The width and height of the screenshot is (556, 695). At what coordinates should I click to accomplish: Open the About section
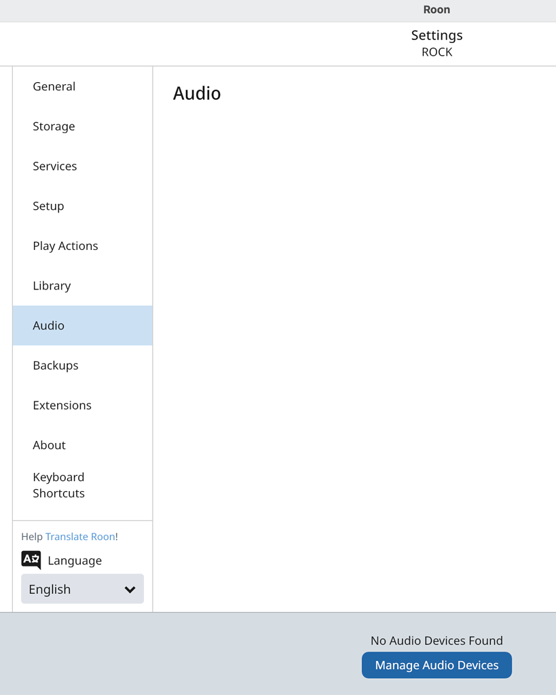click(x=50, y=445)
